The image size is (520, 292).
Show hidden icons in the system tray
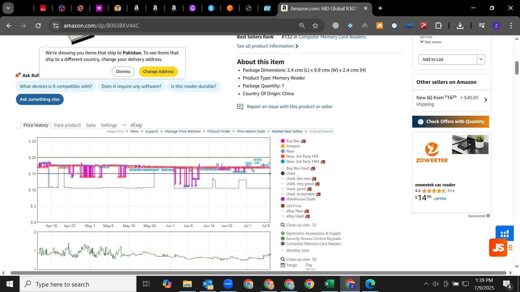[x=426, y=284]
